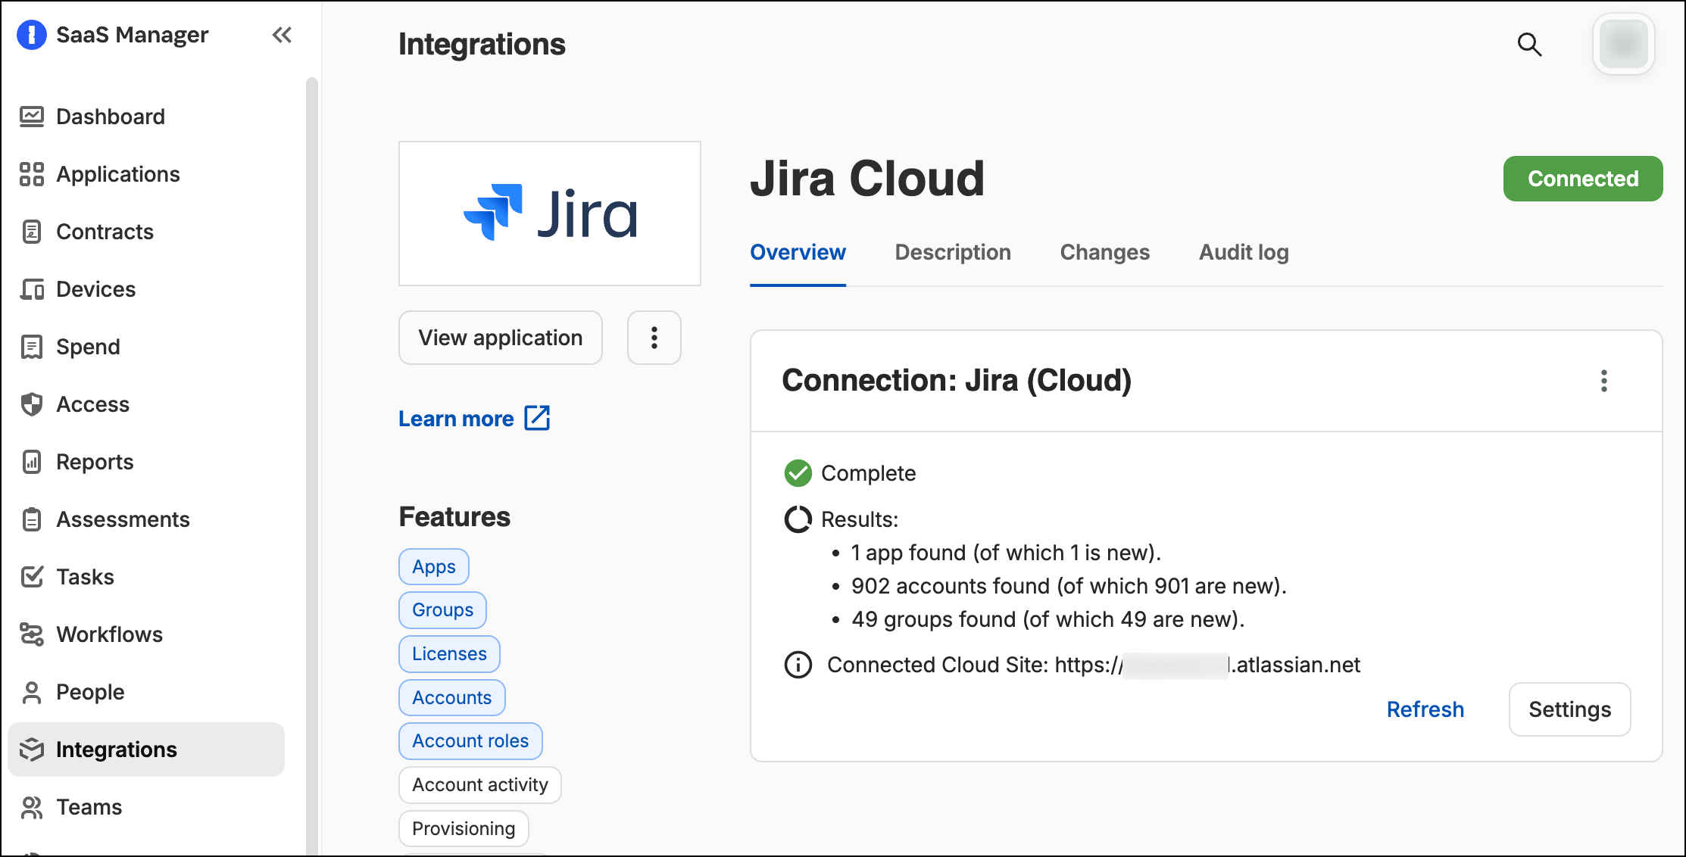Click the Access shield icon

pos(32,404)
